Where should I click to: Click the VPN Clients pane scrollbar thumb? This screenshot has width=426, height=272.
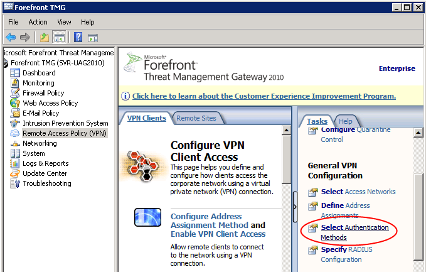point(286,160)
